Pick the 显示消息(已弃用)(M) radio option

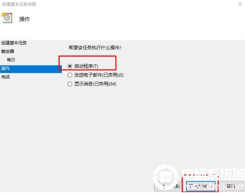pyautogui.click(x=70, y=84)
